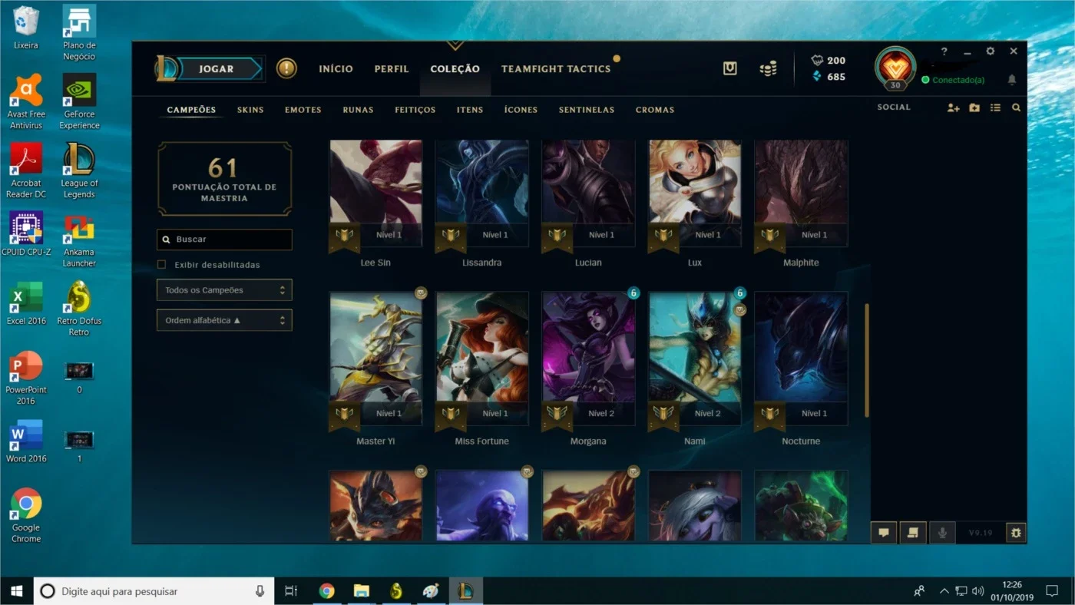The image size is (1075, 605).
Task: Open Ordem alfabética sort dropdown
Action: tap(224, 320)
